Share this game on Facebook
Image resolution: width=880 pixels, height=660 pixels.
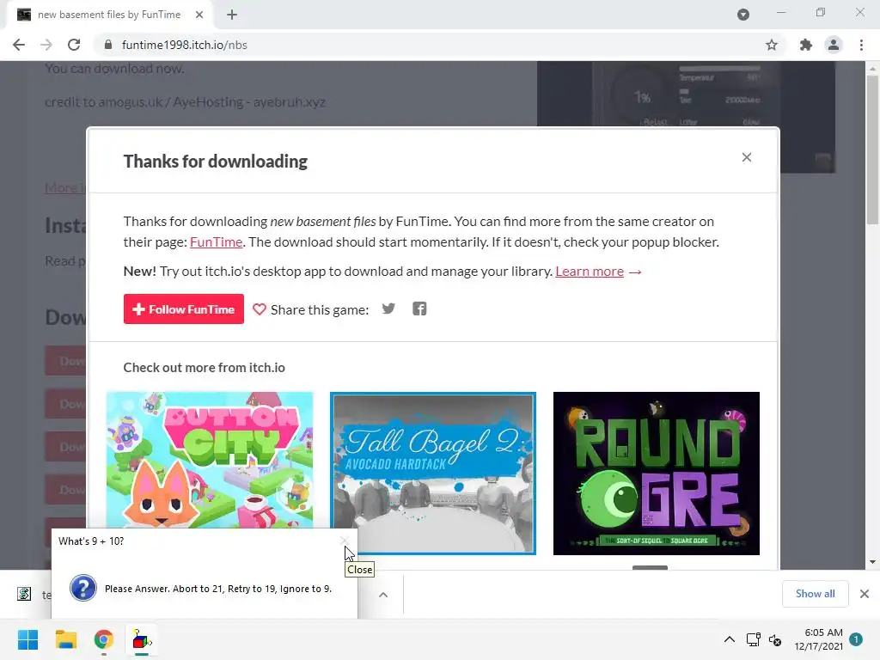(x=419, y=309)
